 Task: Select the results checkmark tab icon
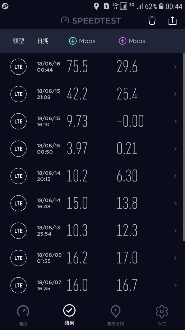point(69,311)
